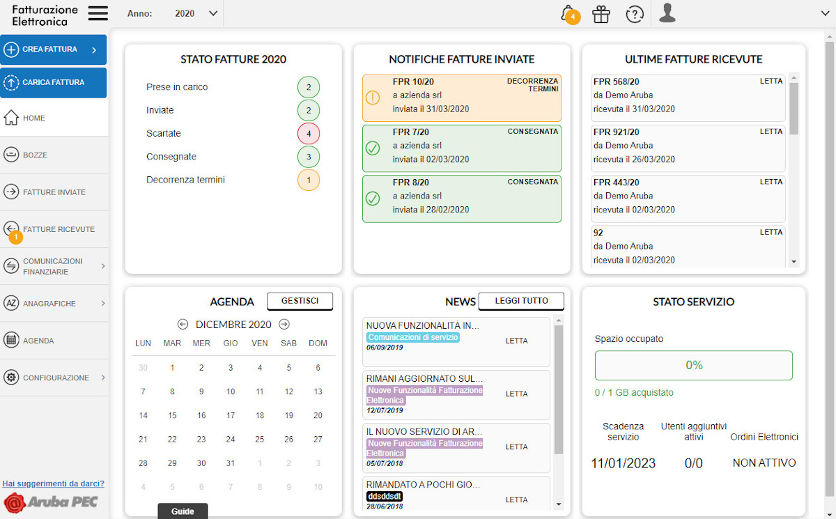
Task: Click the user profile icon
Action: coord(667,13)
